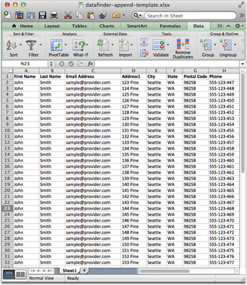Select row 23 header
Screen dimensions: 247x285
coord(7,208)
